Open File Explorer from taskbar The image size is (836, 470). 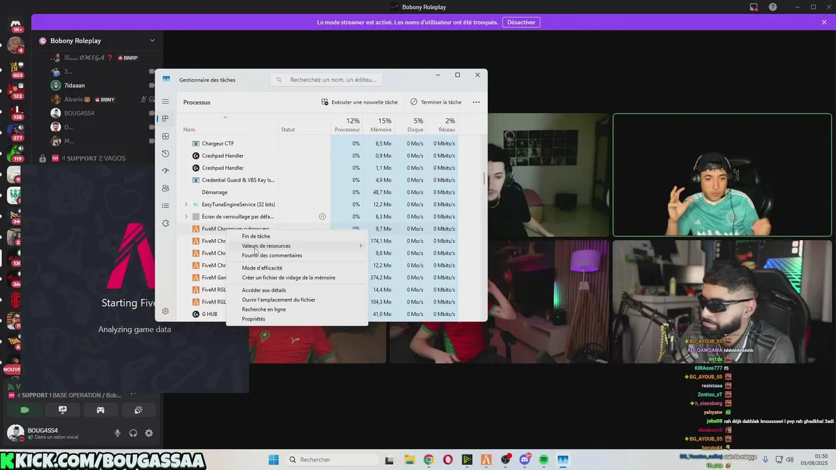[410, 460]
